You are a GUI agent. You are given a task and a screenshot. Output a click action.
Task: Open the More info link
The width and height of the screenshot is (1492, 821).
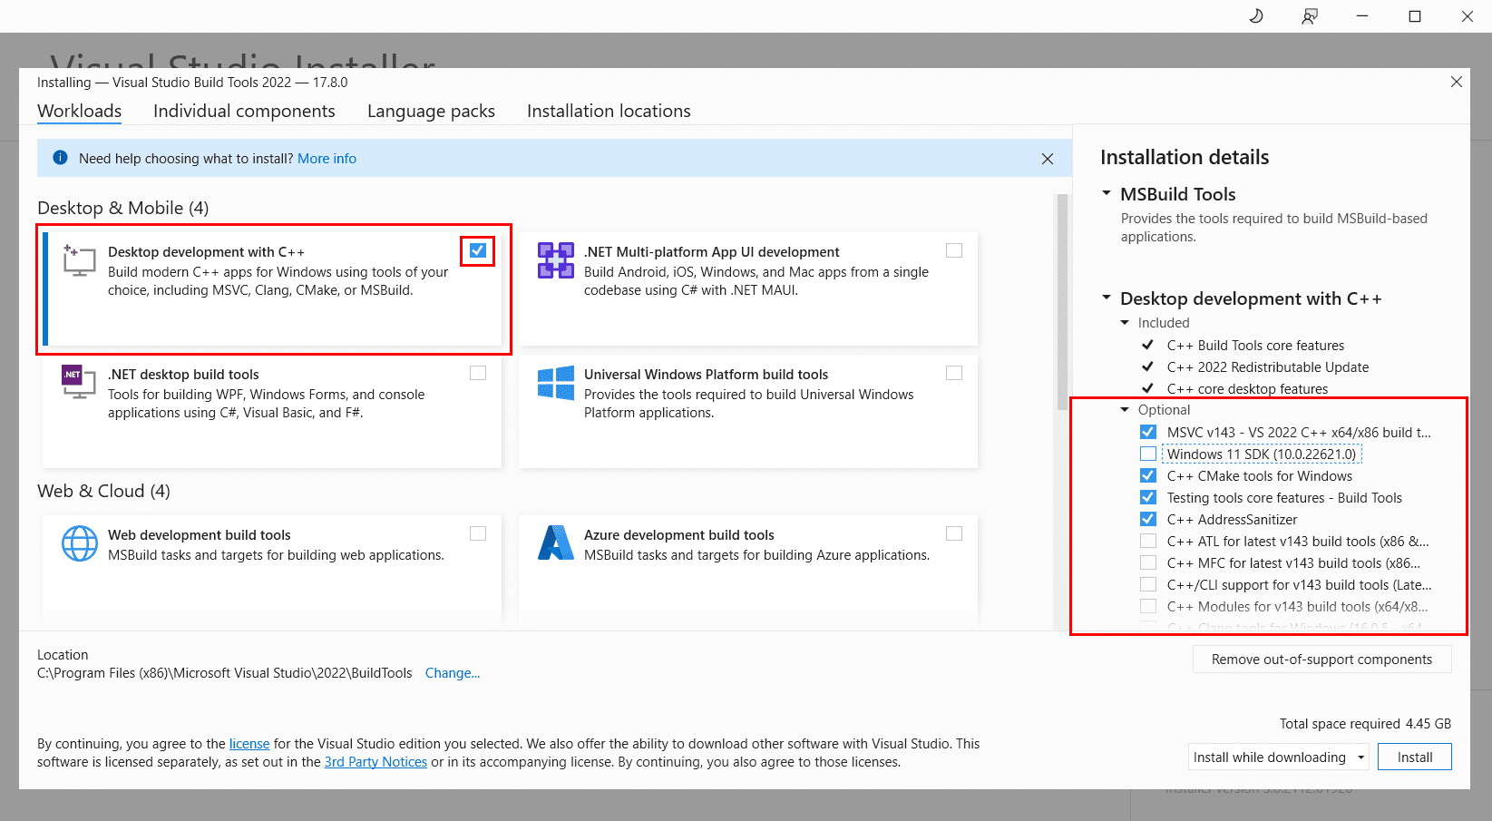327,158
